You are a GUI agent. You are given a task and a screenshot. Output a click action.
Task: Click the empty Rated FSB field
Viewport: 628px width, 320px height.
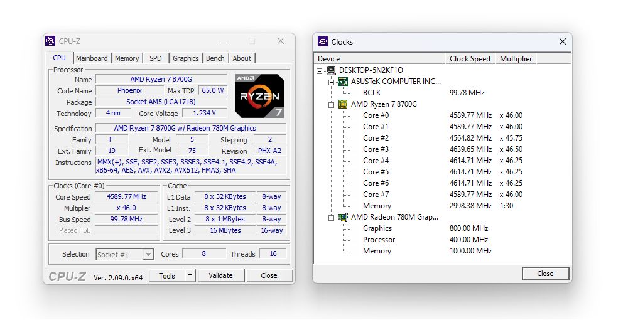pyautogui.click(x=126, y=230)
